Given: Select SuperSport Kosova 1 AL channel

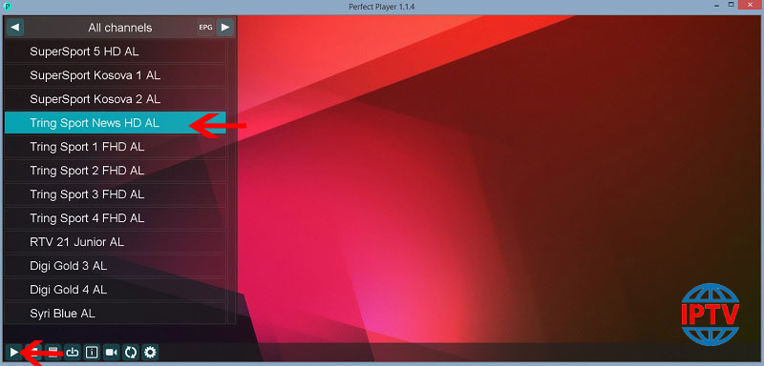Looking at the screenshot, I should [115, 75].
